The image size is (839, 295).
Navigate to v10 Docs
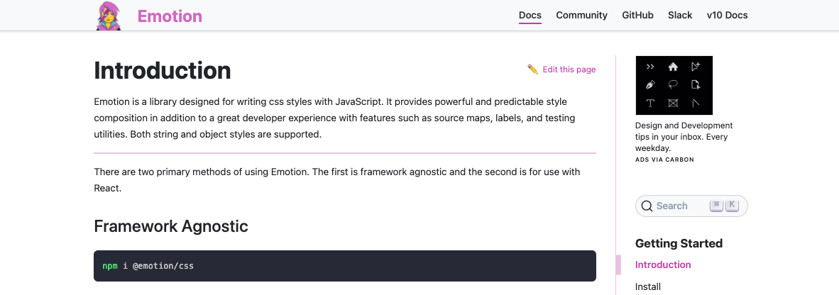click(727, 15)
